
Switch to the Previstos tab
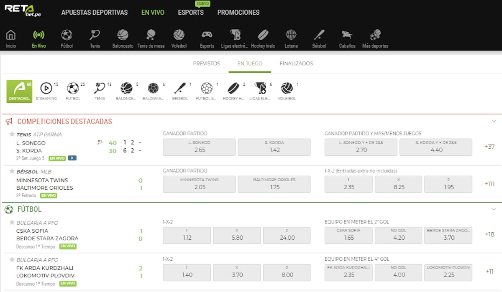coord(206,63)
